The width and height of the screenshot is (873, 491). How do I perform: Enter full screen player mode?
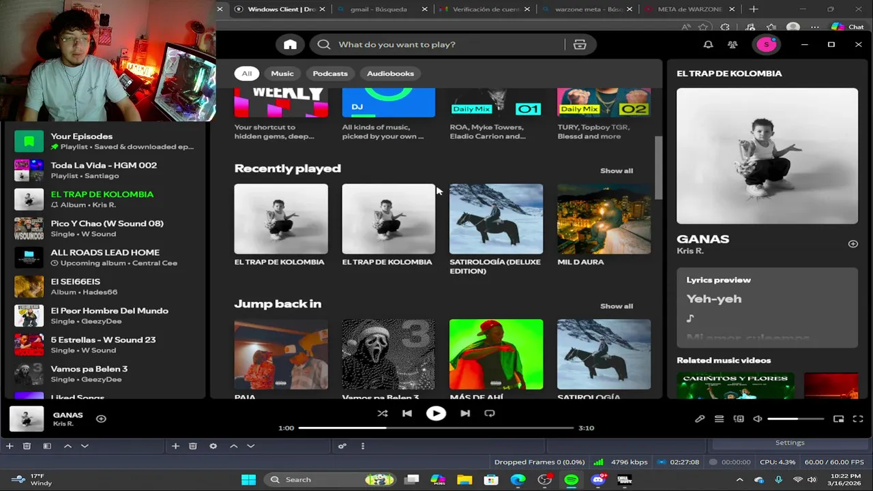[x=858, y=419]
